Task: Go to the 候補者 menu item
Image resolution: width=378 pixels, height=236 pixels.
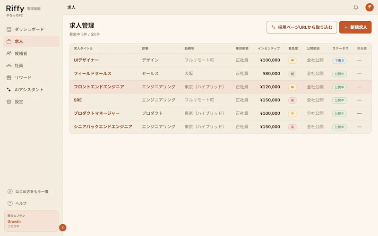Action: point(31,53)
